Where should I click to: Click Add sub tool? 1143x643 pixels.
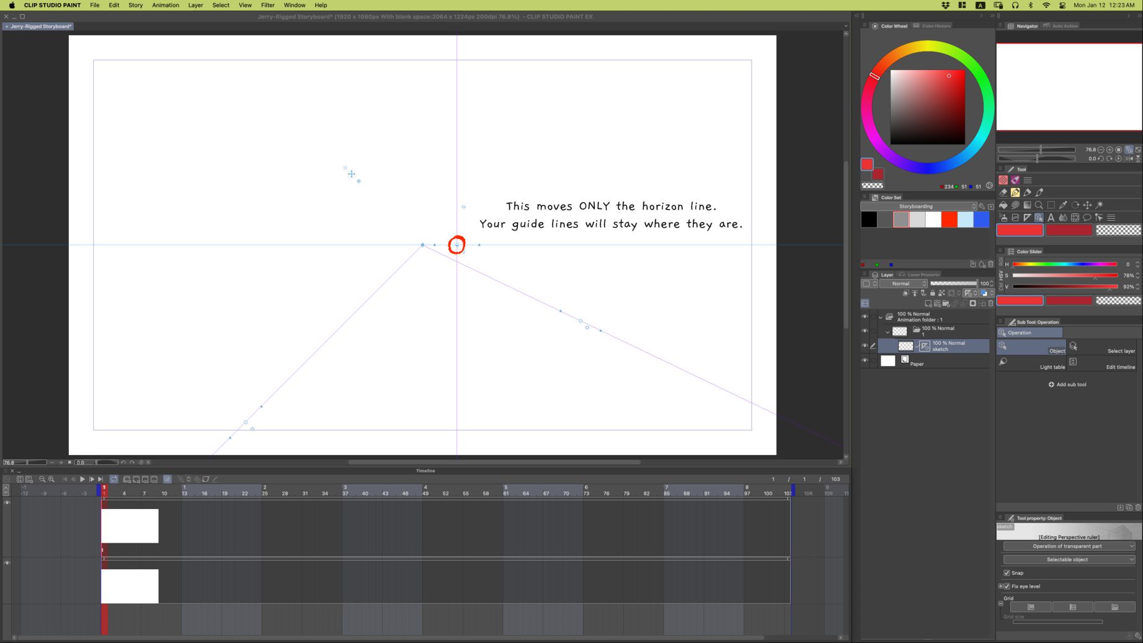(1067, 384)
